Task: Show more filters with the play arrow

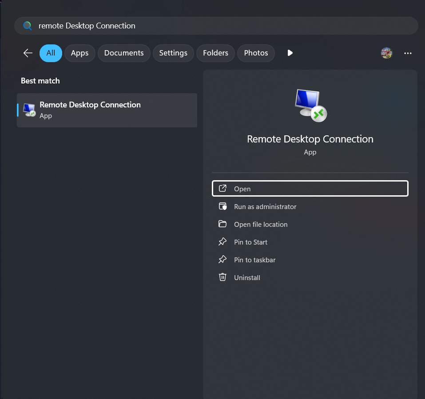Action: pos(290,53)
